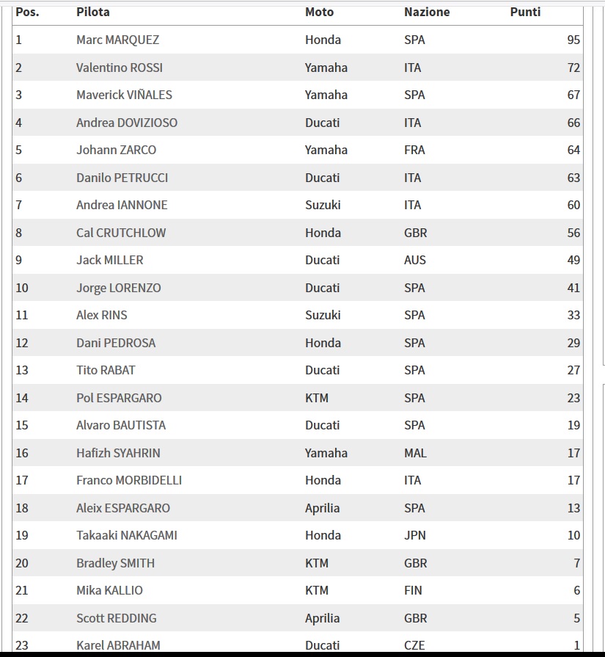Click the Suzuki cell for Andrea IANNONE
The image size is (605, 657).
pyautogui.click(x=323, y=205)
